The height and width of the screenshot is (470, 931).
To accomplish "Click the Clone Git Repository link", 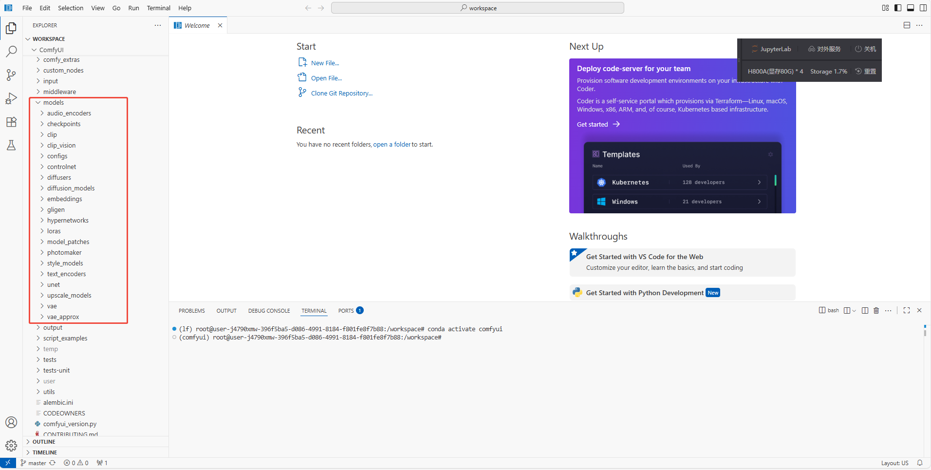I will 341,93.
